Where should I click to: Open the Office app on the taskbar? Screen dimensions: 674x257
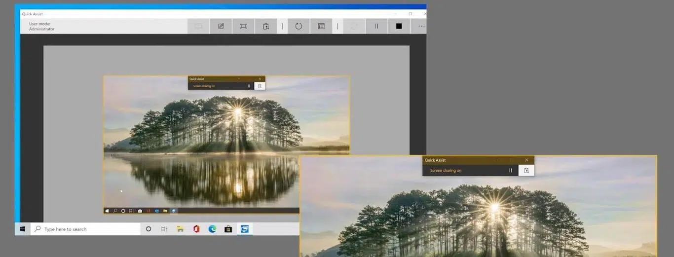[x=196, y=229]
